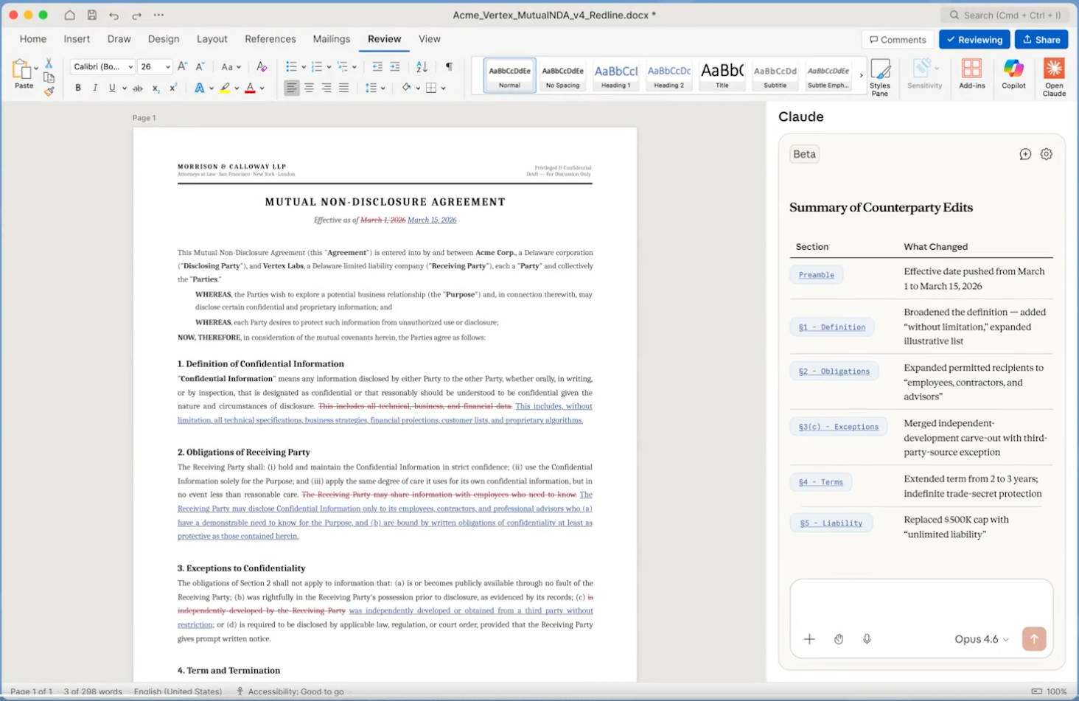
Task: Click the microphone icon in Claude panel
Action: tap(867, 639)
